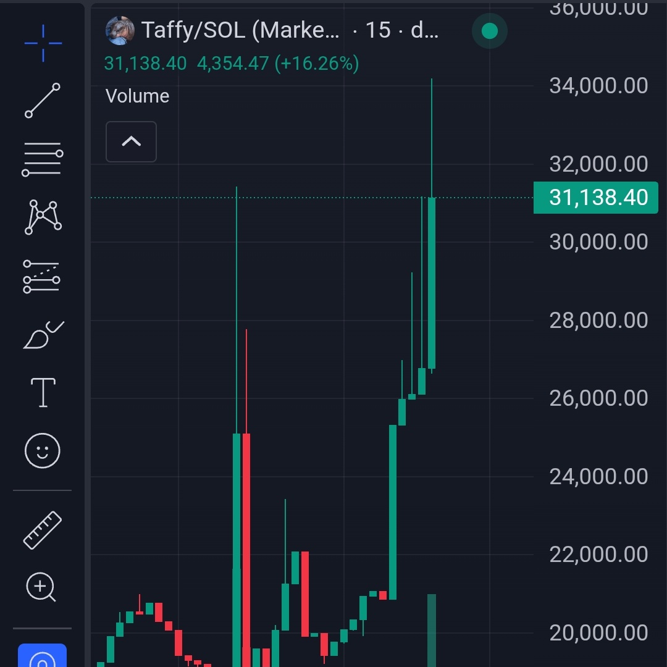Click the current price label 31,138.40
Viewport: 667px width, 667px height.
pos(595,198)
